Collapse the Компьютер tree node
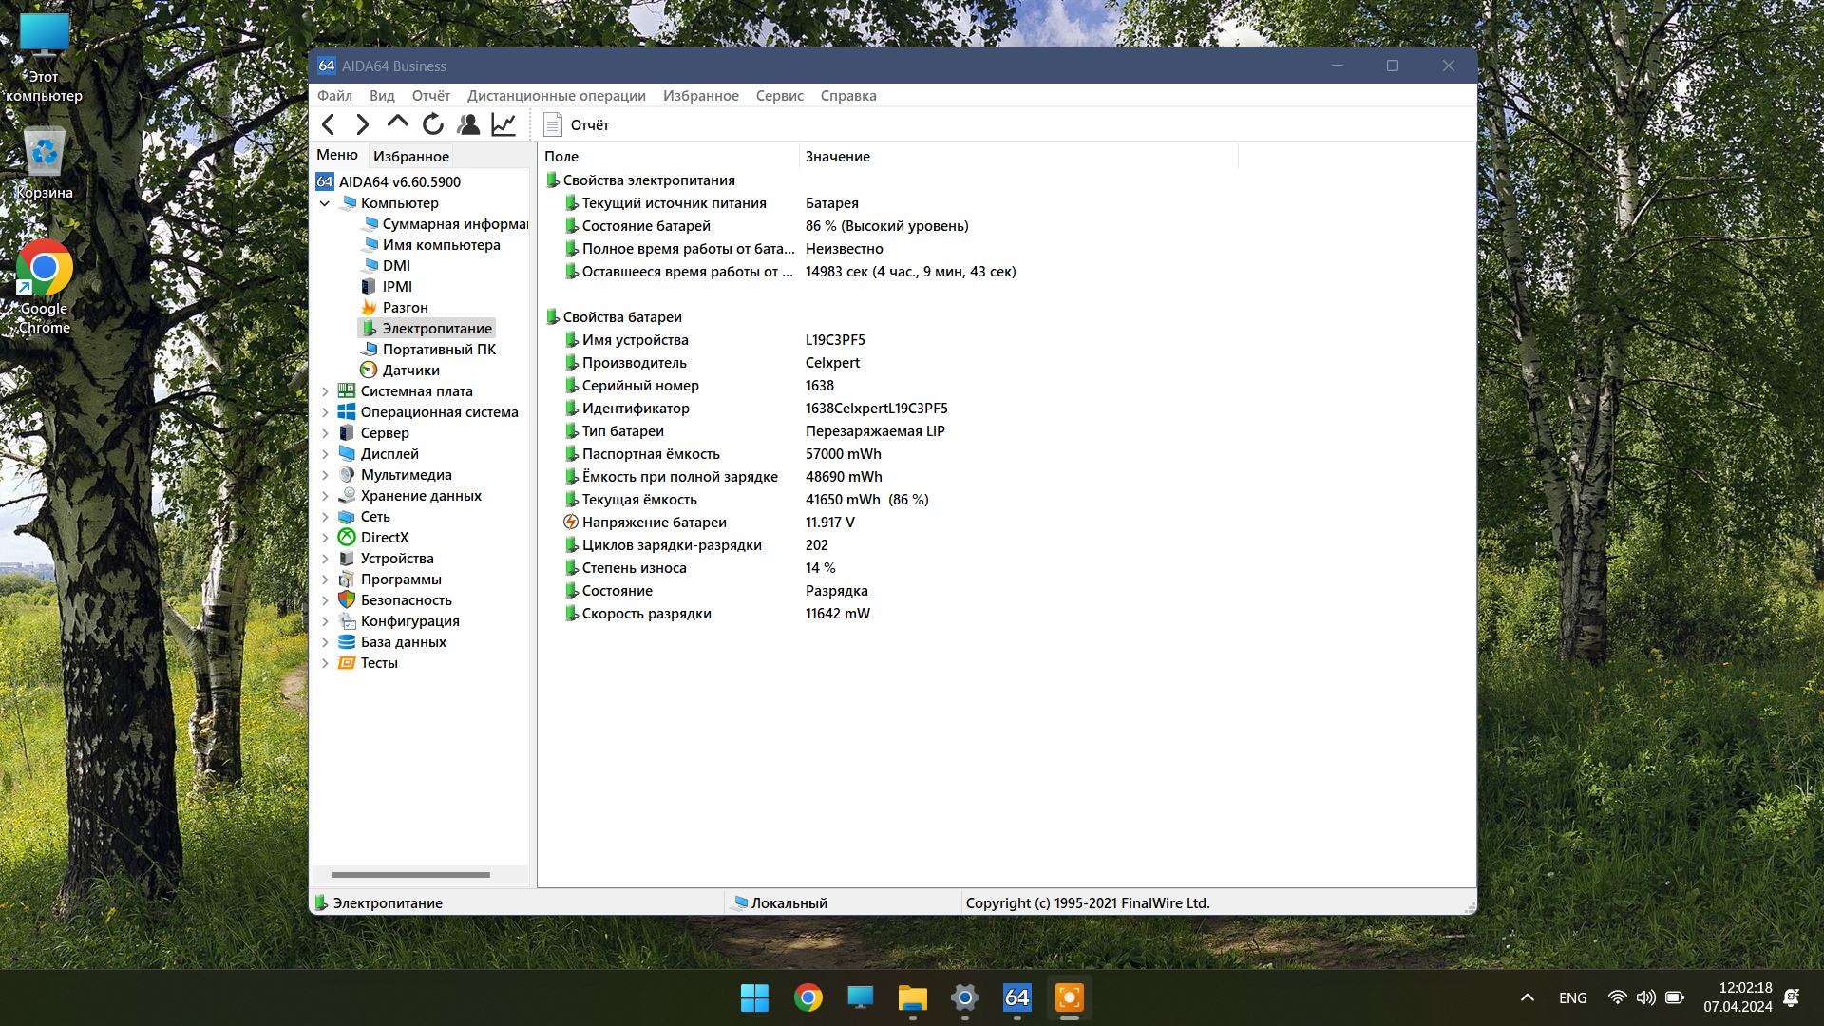1824x1026 pixels. pyautogui.click(x=325, y=203)
